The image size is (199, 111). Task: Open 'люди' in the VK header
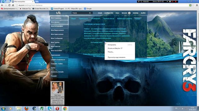click(100, 13)
